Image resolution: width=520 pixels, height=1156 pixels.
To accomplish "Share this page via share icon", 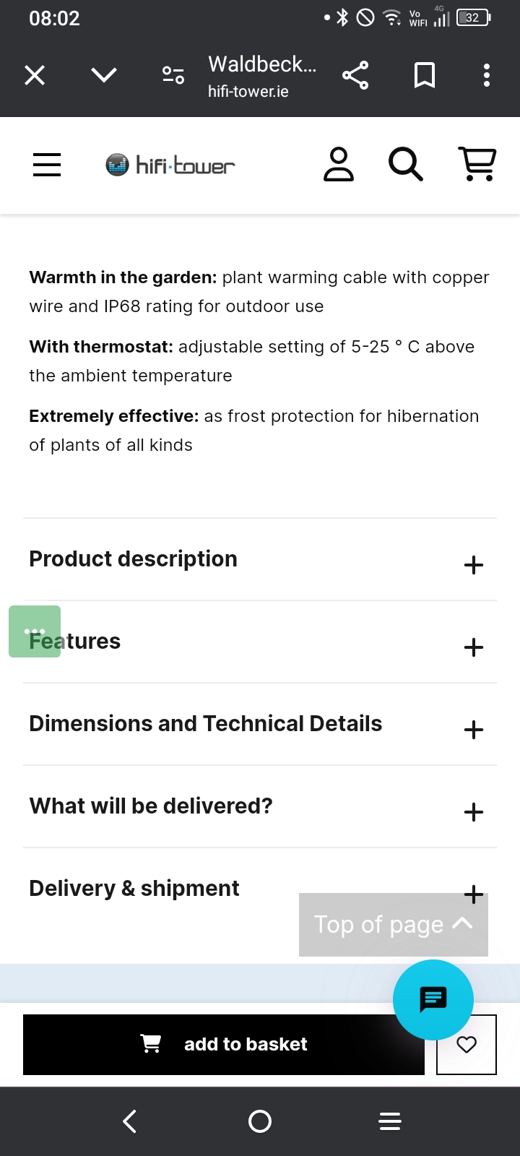I will pos(355,75).
